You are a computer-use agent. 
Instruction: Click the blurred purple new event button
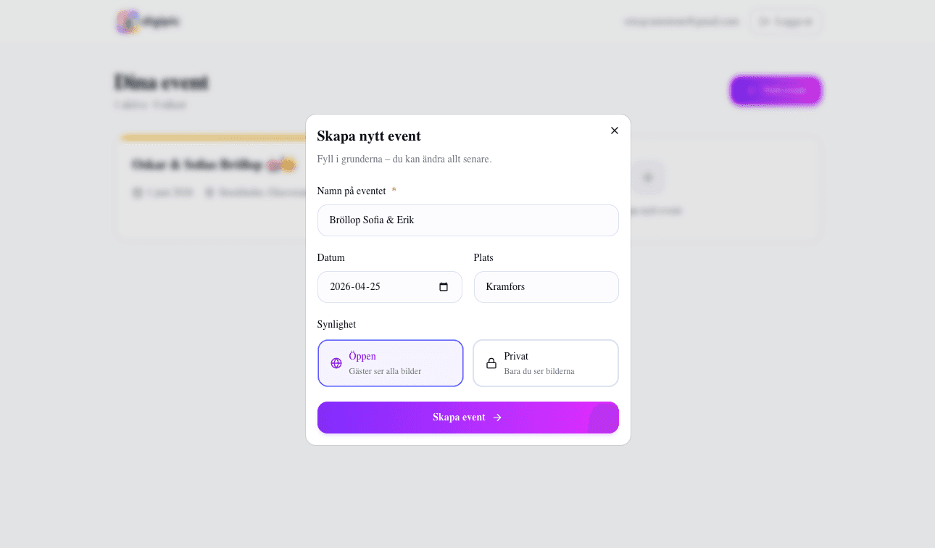776,91
